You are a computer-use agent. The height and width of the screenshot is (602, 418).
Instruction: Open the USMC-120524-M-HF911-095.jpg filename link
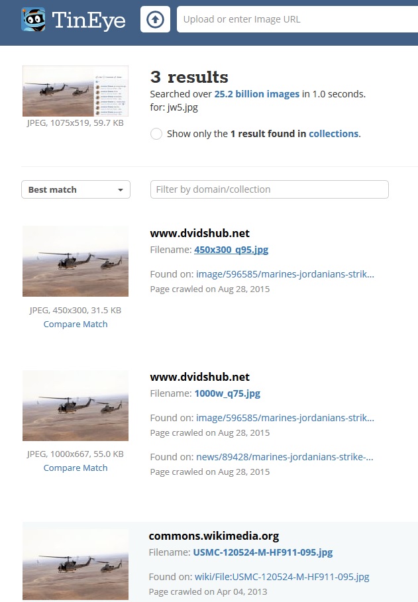(263, 552)
